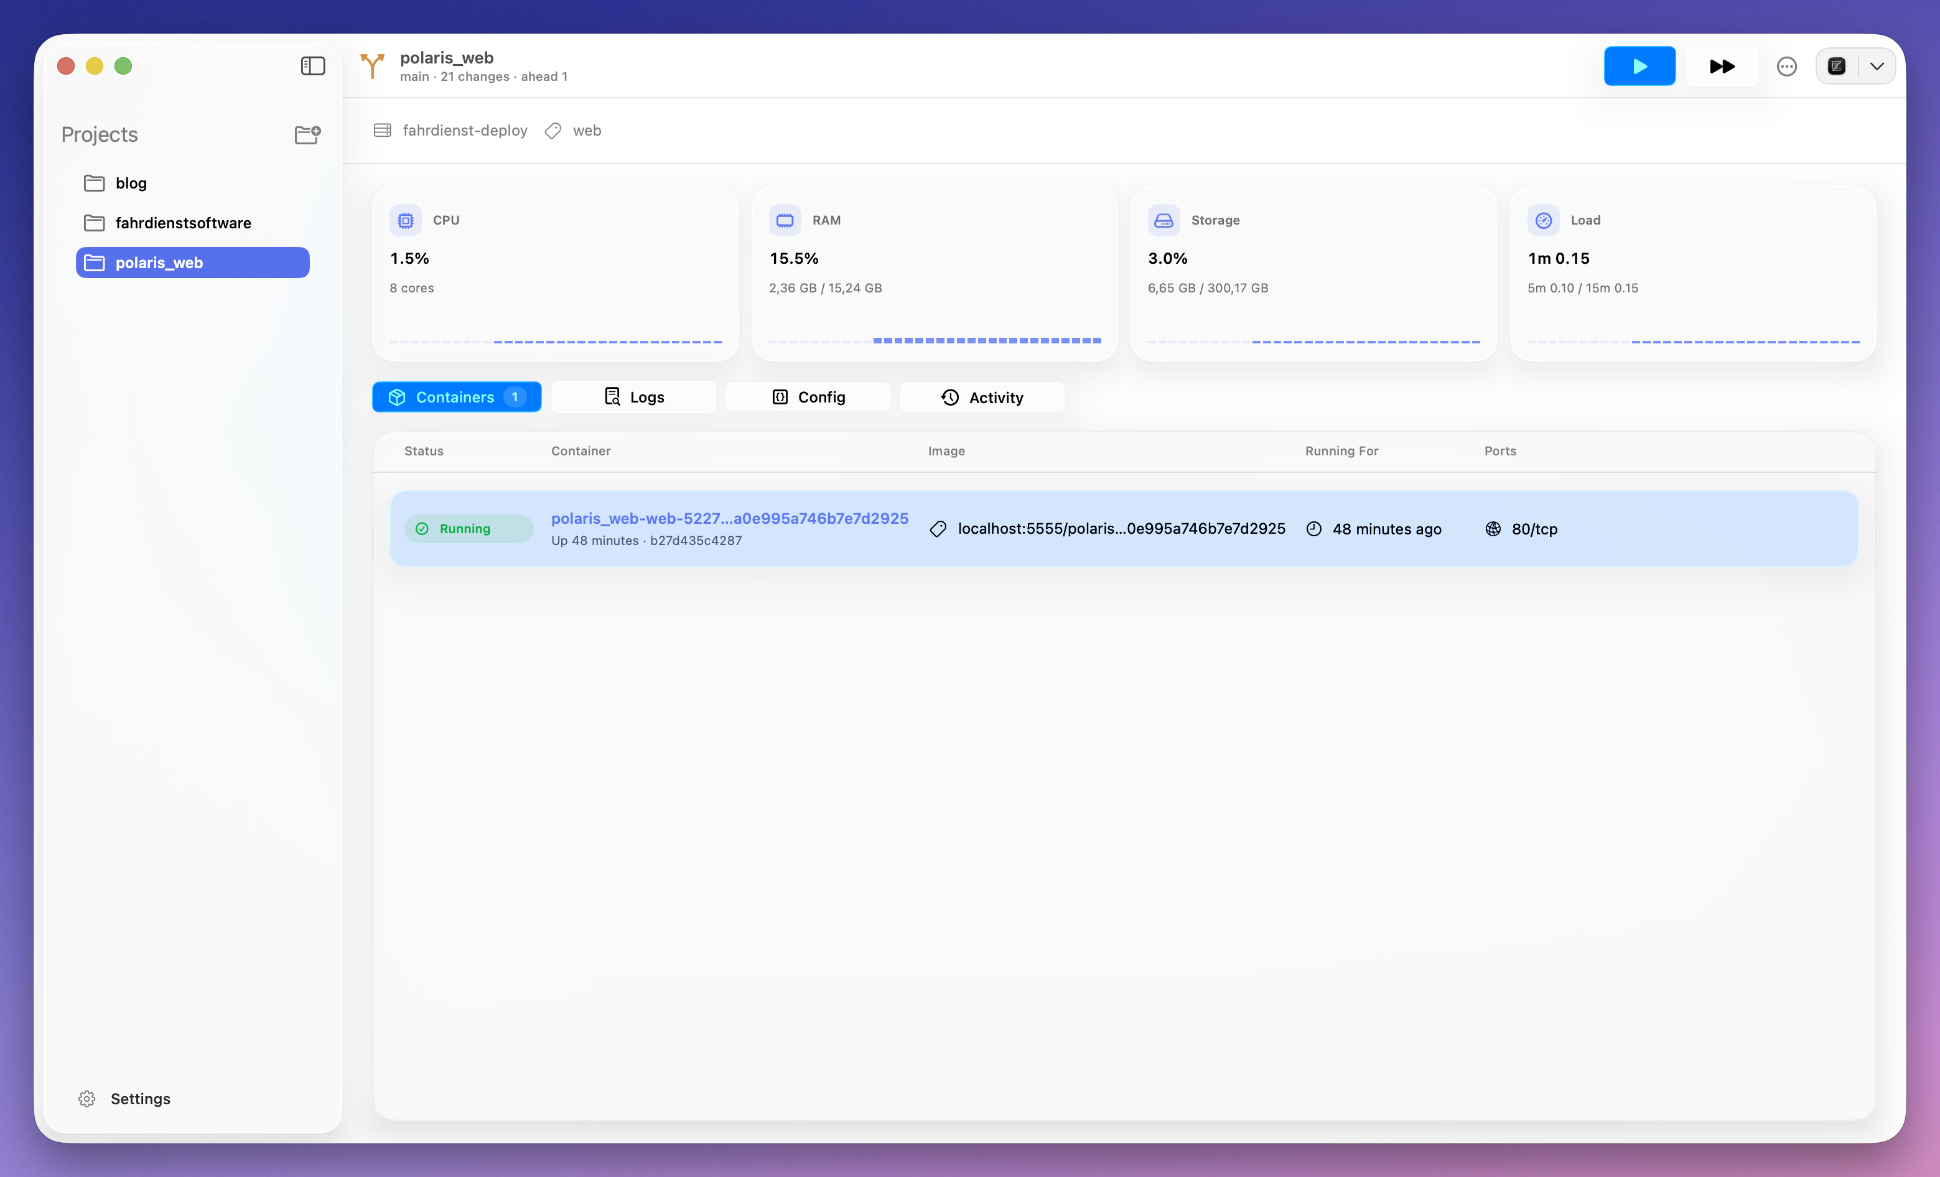The height and width of the screenshot is (1177, 1940).
Task: Click the Projects sidebar heading
Action: (99, 134)
